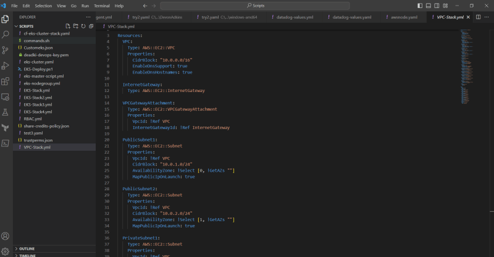Open the Terraform extension view
This screenshot has width=494, height=257.
pos(6,128)
